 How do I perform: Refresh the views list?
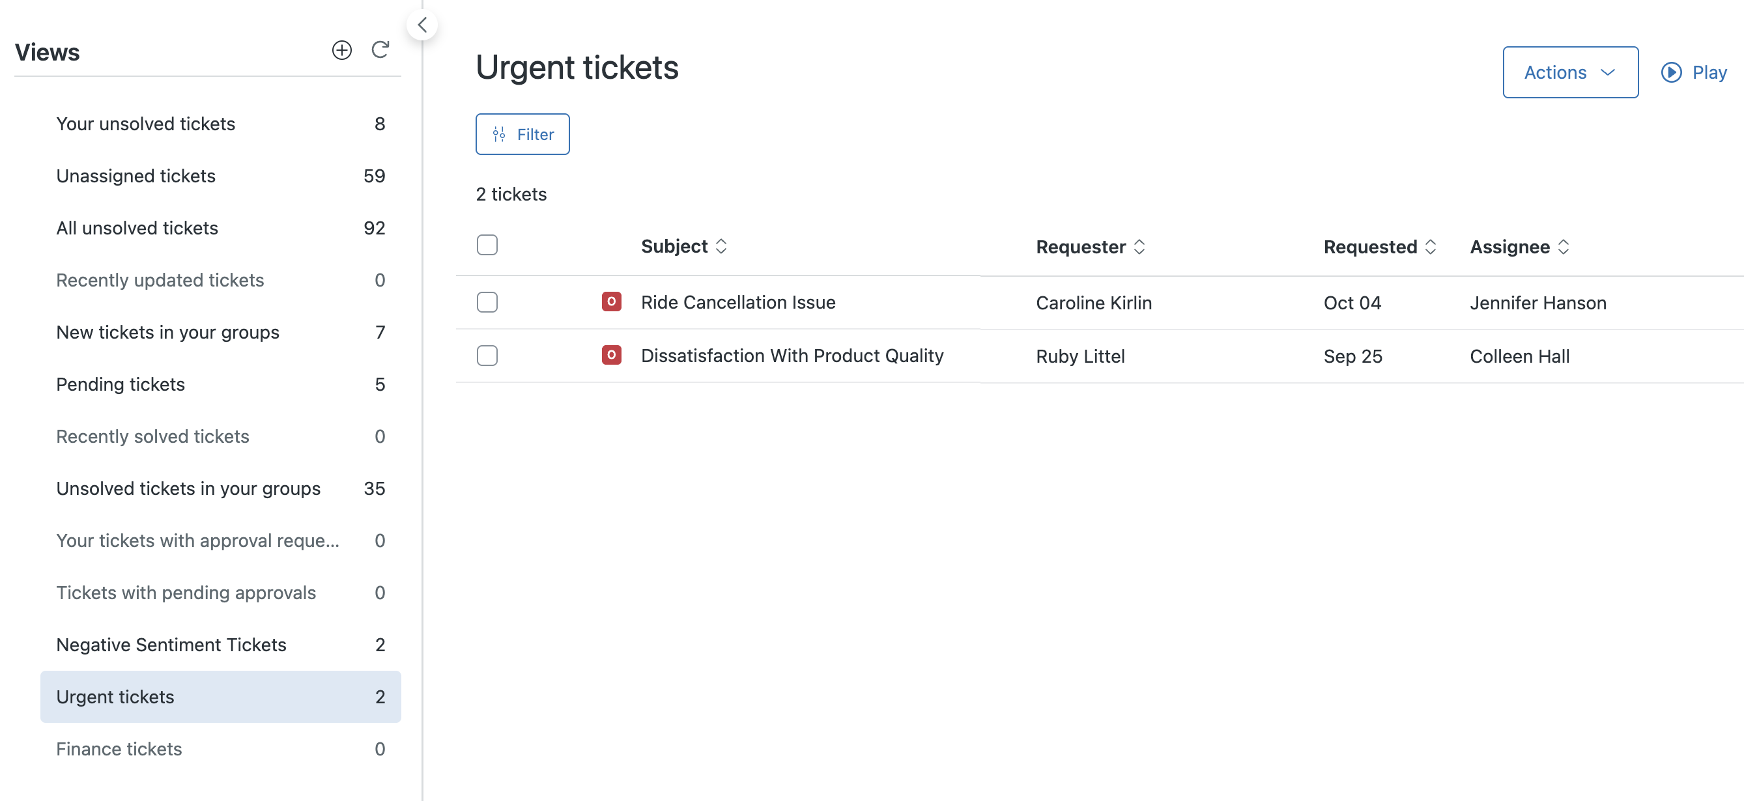pyautogui.click(x=380, y=49)
